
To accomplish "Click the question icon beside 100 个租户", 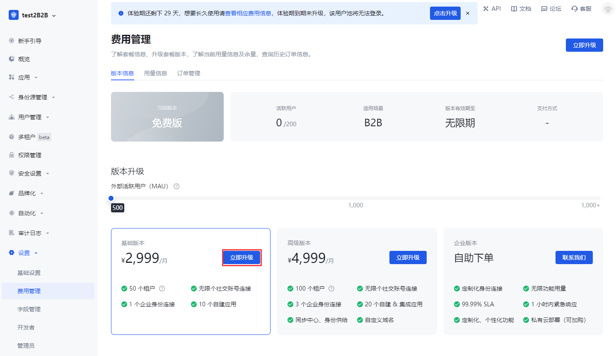I will tap(331, 289).
